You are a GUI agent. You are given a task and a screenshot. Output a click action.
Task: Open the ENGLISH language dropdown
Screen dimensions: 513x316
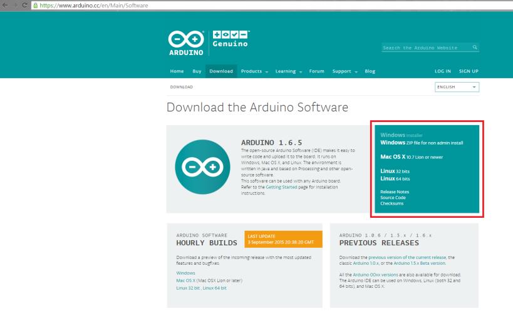(457, 87)
